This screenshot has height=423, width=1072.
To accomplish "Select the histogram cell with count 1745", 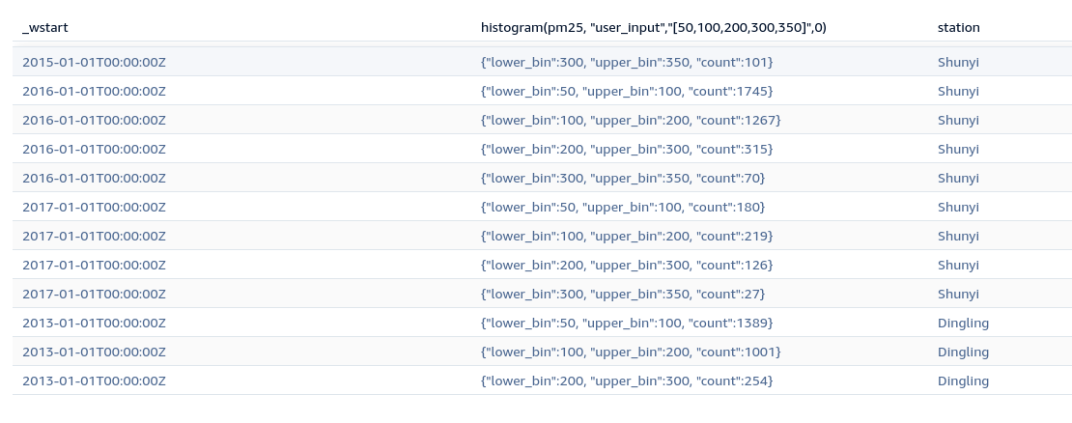I will pyautogui.click(x=626, y=91).
